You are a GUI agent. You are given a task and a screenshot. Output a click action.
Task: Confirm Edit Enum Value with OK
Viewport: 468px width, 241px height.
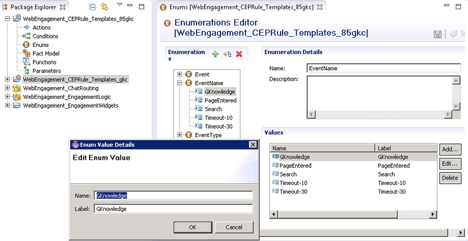[193, 228]
